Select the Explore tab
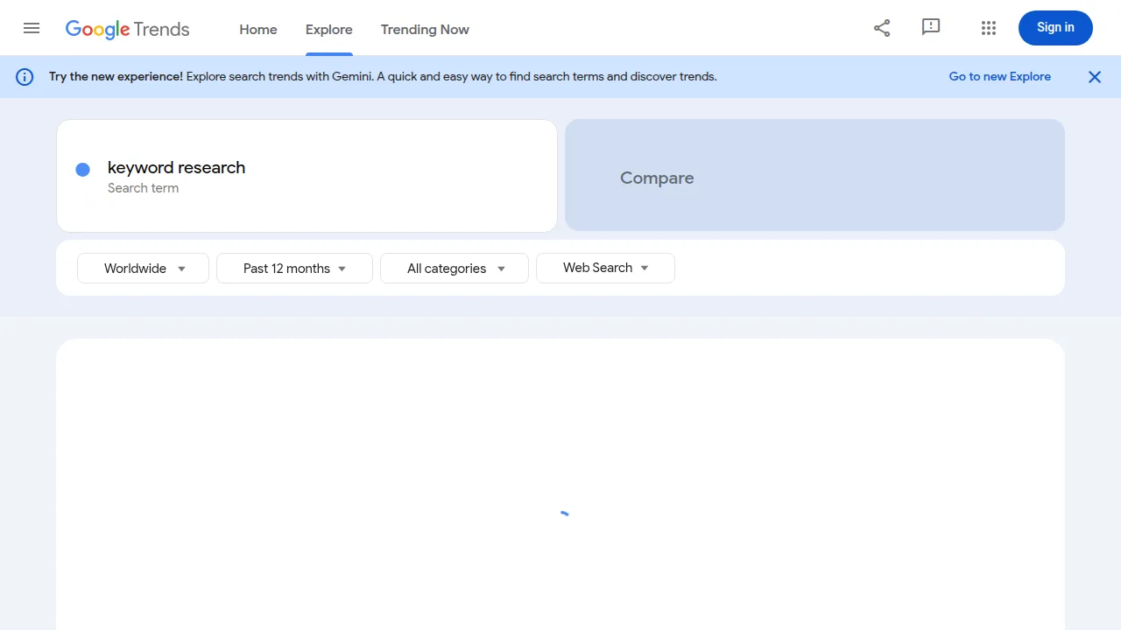Screen dimensions: 1121x630 pyautogui.click(x=329, y=29)
